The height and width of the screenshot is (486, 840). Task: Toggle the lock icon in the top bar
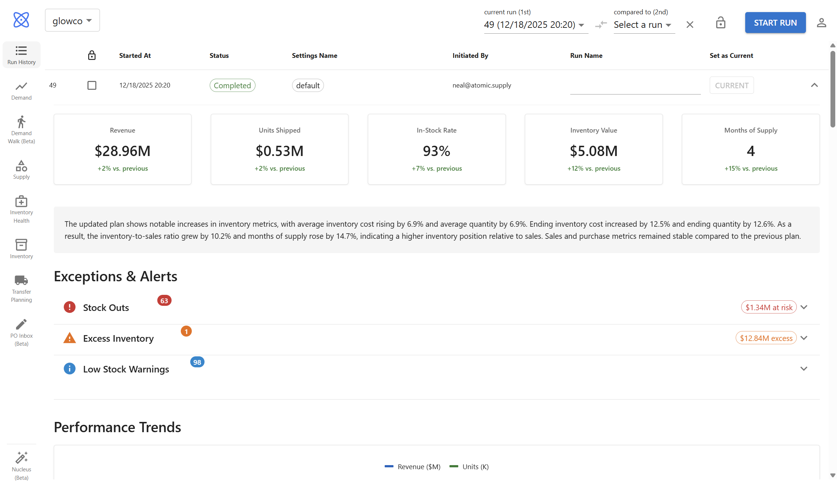tap(720, 22)
